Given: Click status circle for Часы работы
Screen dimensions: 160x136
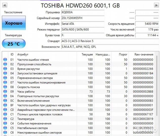Looking at the screenshot, I should pos(5,91).
